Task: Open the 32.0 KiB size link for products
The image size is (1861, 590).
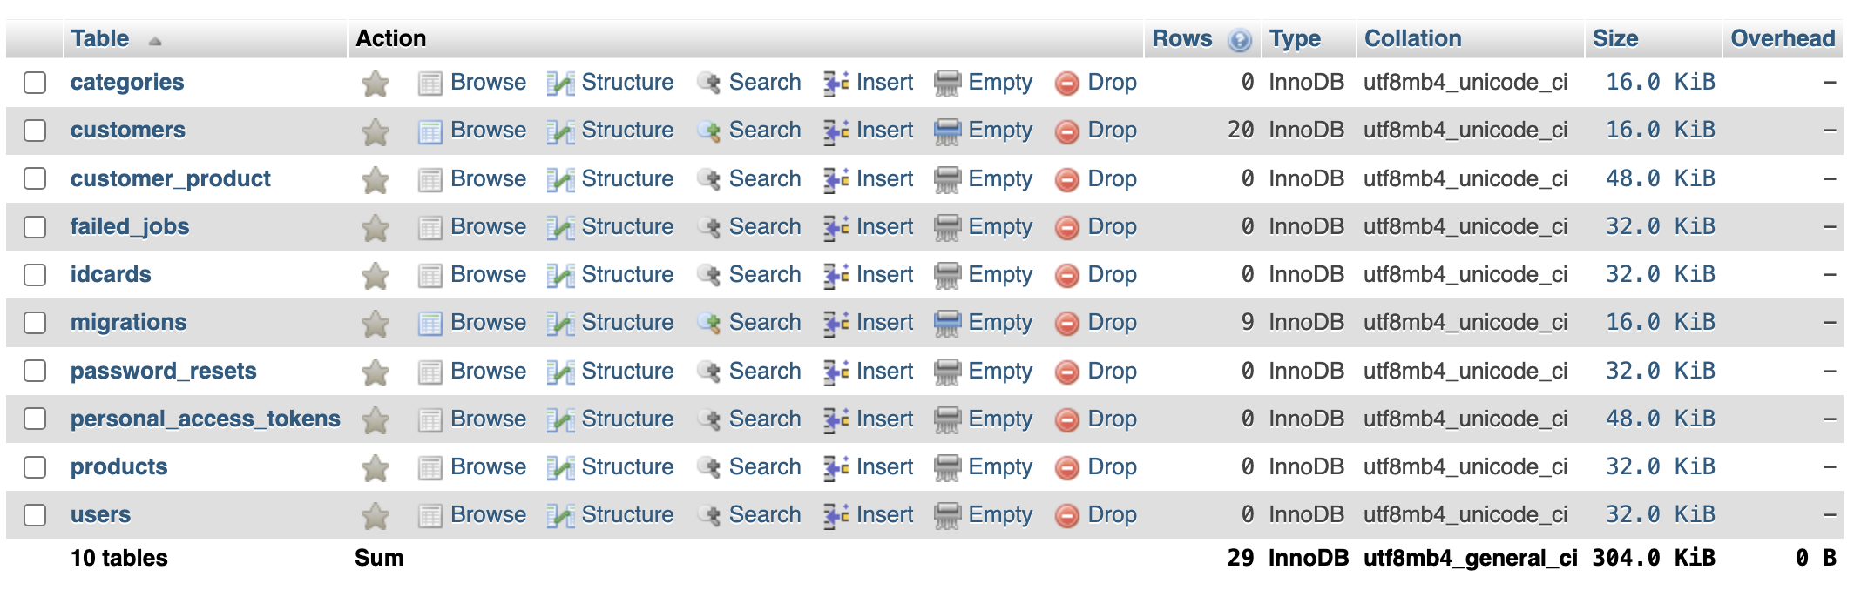Action: 1660,467
